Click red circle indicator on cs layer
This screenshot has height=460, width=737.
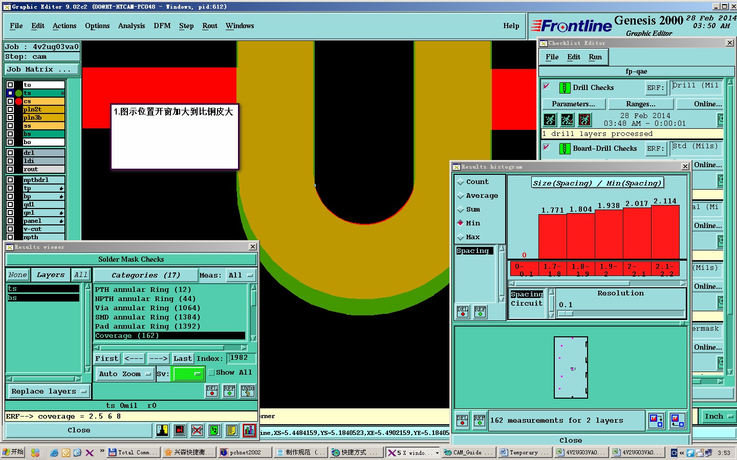19,101
